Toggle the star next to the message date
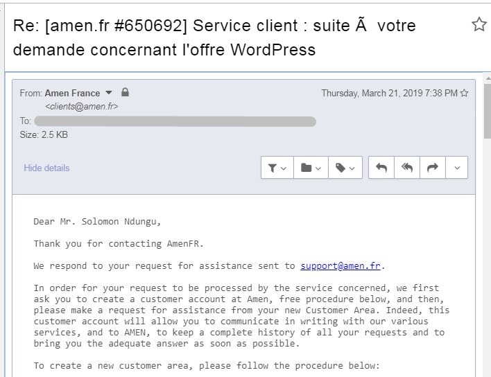Viewport: 491px width, 377px height. coord(465,93)
